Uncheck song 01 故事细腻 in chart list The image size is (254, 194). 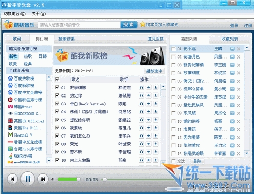click(57, 87)
